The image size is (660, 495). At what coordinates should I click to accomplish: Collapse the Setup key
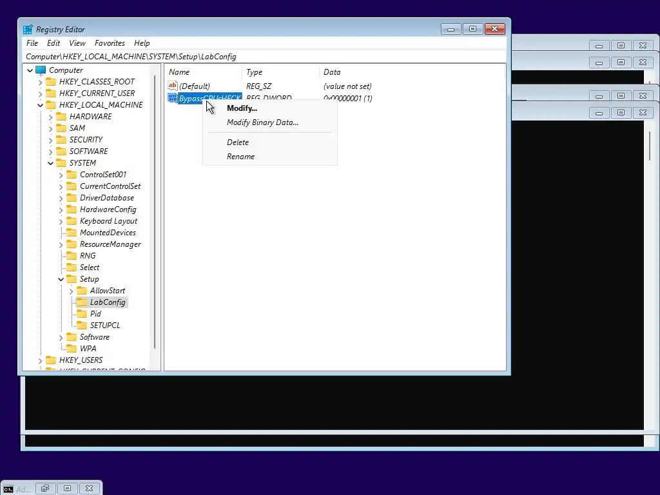coord(61,279)
